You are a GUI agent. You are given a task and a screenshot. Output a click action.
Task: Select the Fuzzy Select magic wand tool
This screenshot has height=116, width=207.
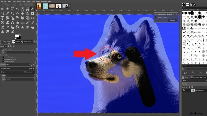click(x=18, y=9)
